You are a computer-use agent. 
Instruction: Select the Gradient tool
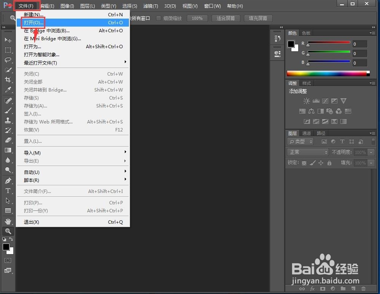8,150
